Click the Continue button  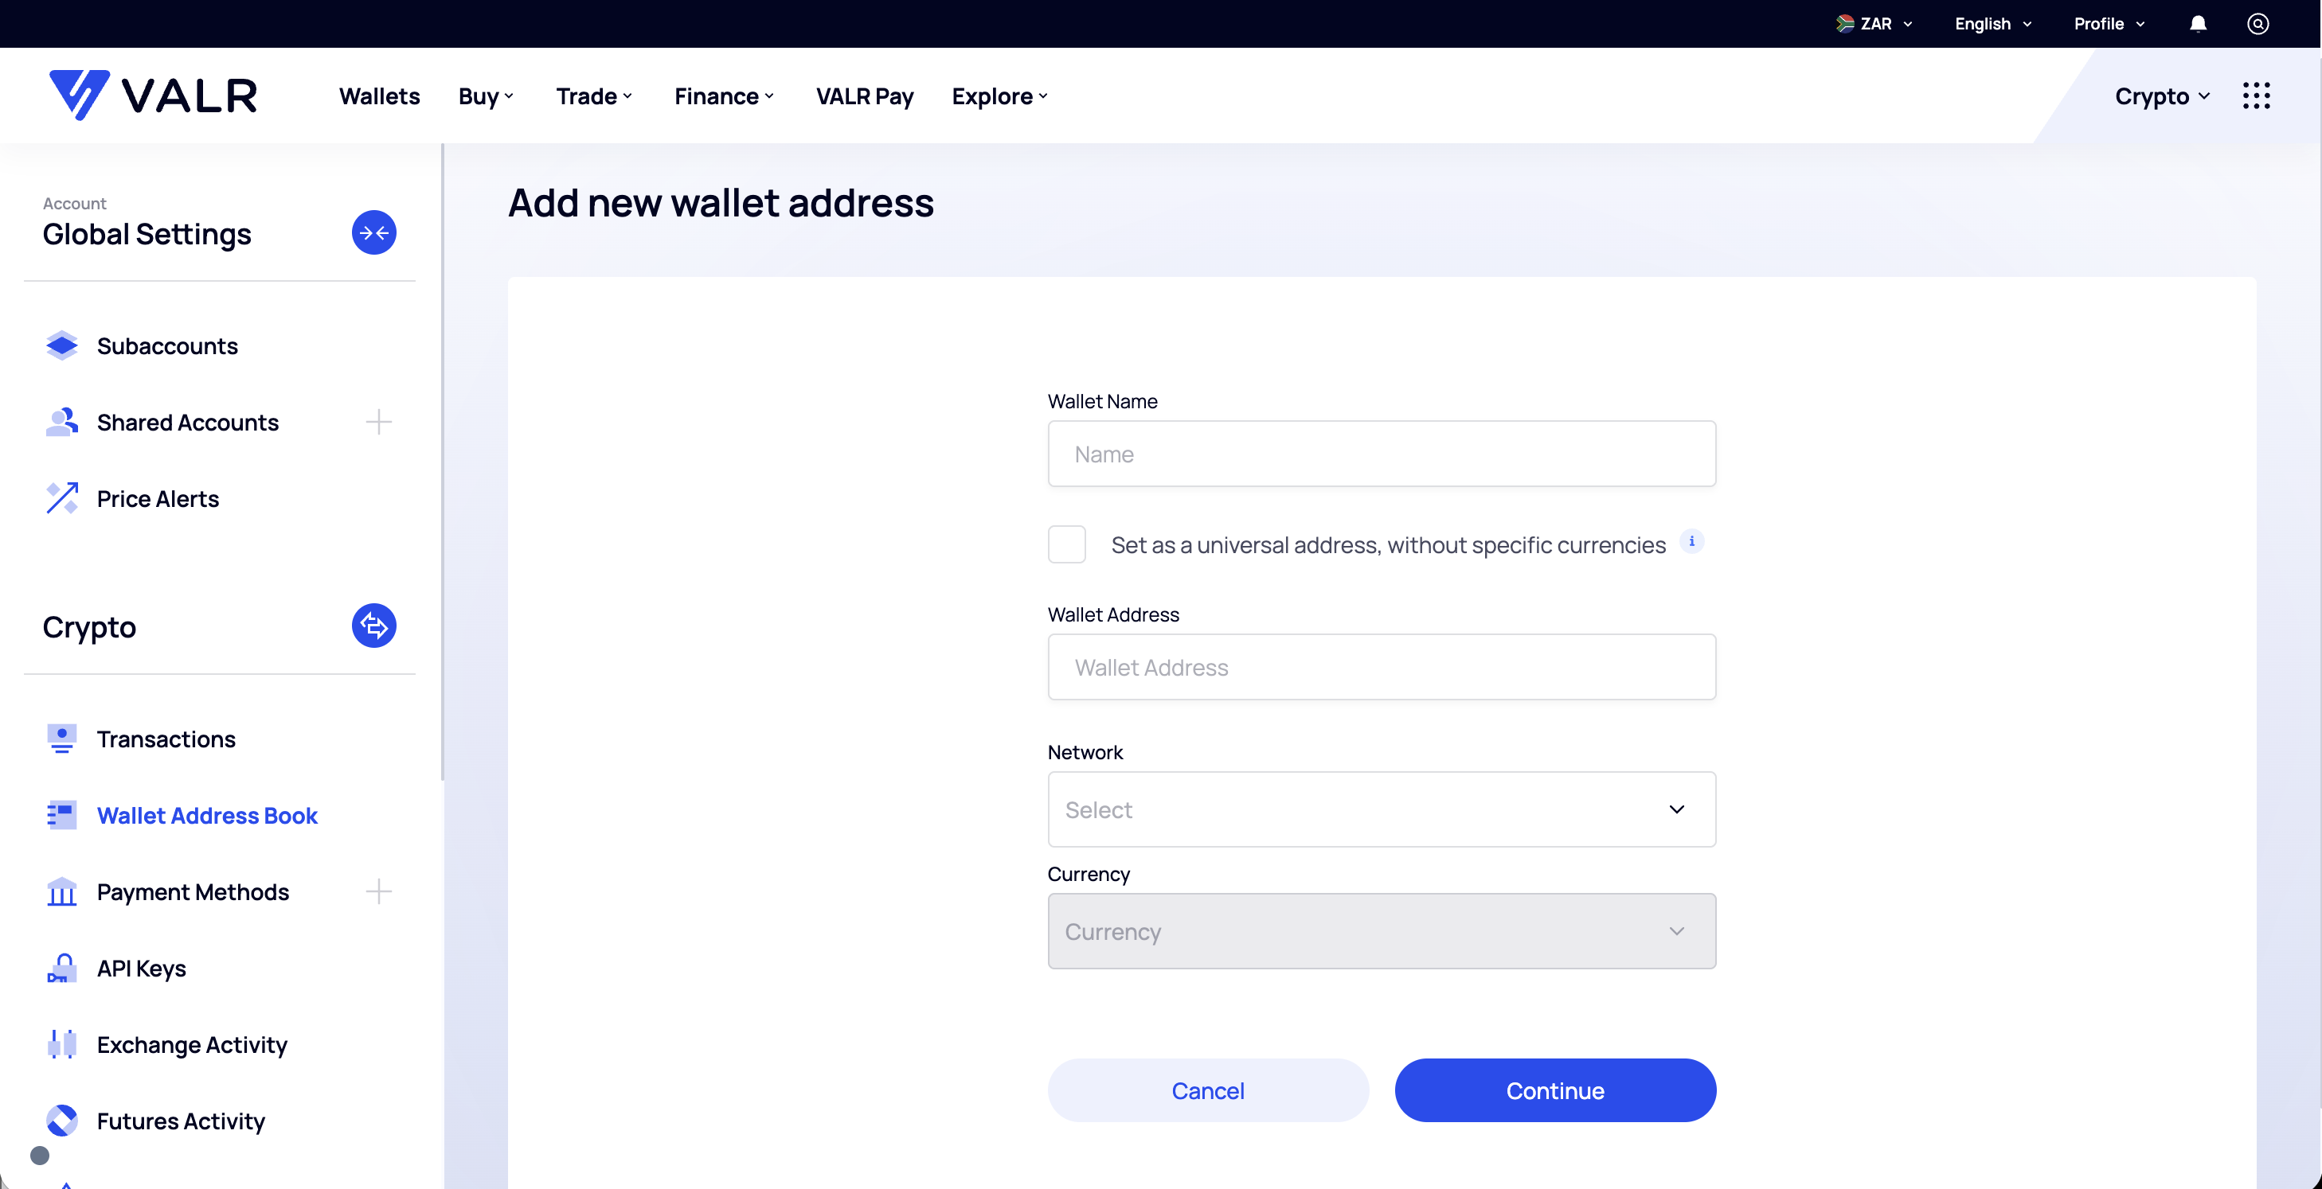click(1555, 1091)
